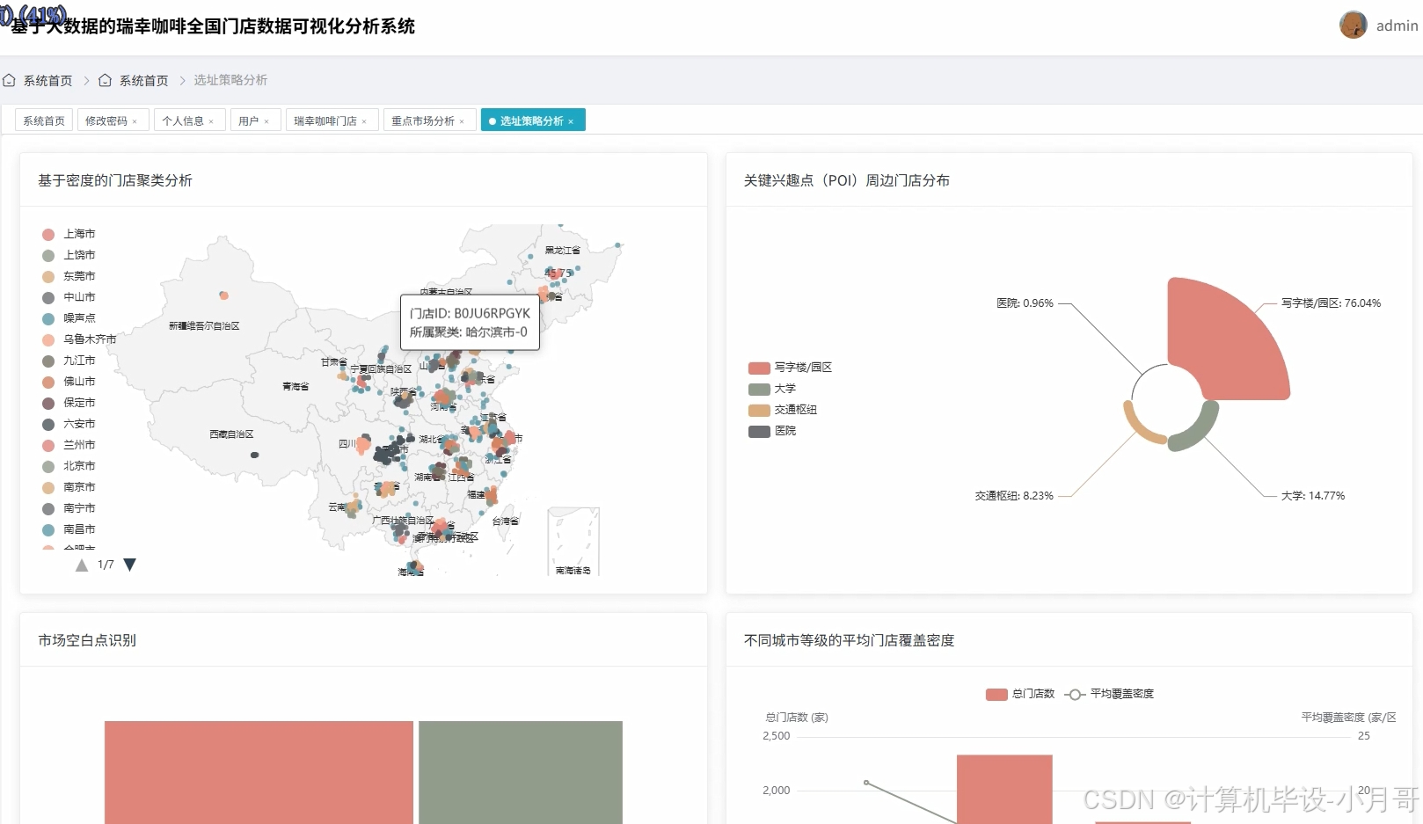The height and width of the screenshot is (824, 1423).
Task: Toggle 噪声点 legend entry on map
Action: [x=69, y=318]
